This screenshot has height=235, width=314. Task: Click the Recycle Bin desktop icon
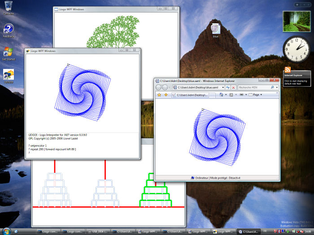tap(9, 8)
